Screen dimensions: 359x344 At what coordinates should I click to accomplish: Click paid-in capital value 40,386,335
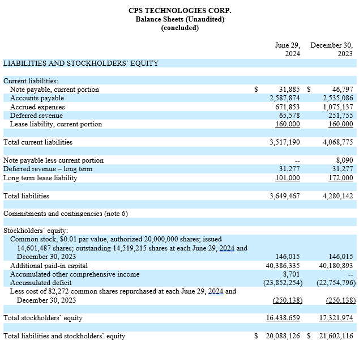click(x=283, y=266)
